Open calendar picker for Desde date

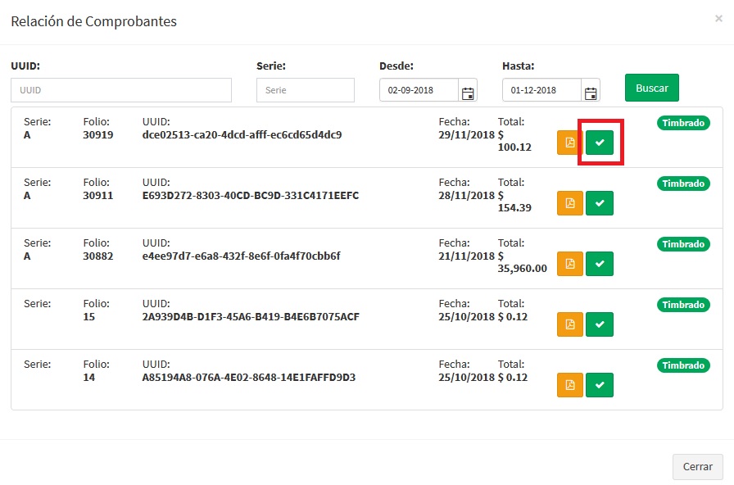click(468, 91)
